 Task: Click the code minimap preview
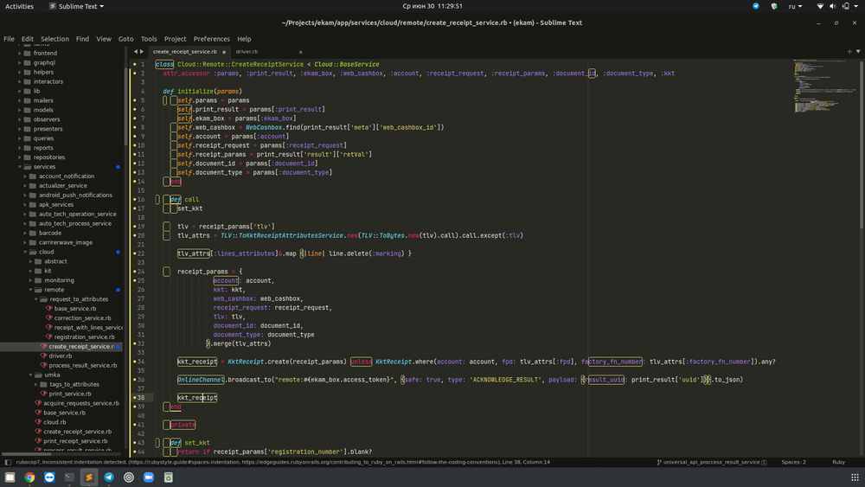817,87
